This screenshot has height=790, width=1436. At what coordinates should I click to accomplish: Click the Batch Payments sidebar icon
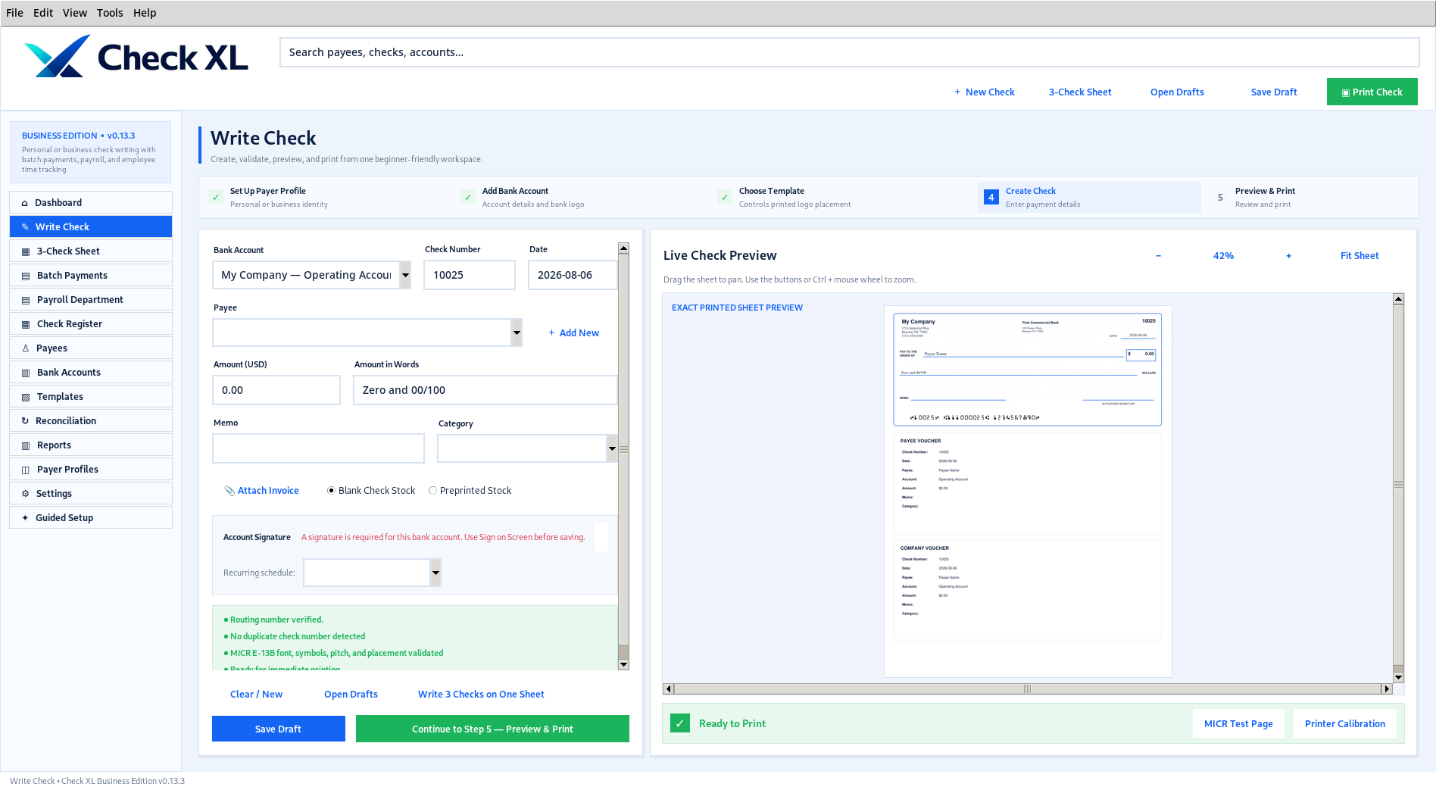click(26, 276)
